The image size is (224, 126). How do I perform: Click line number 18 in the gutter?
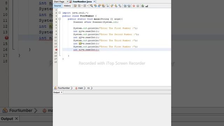point(56,62)
